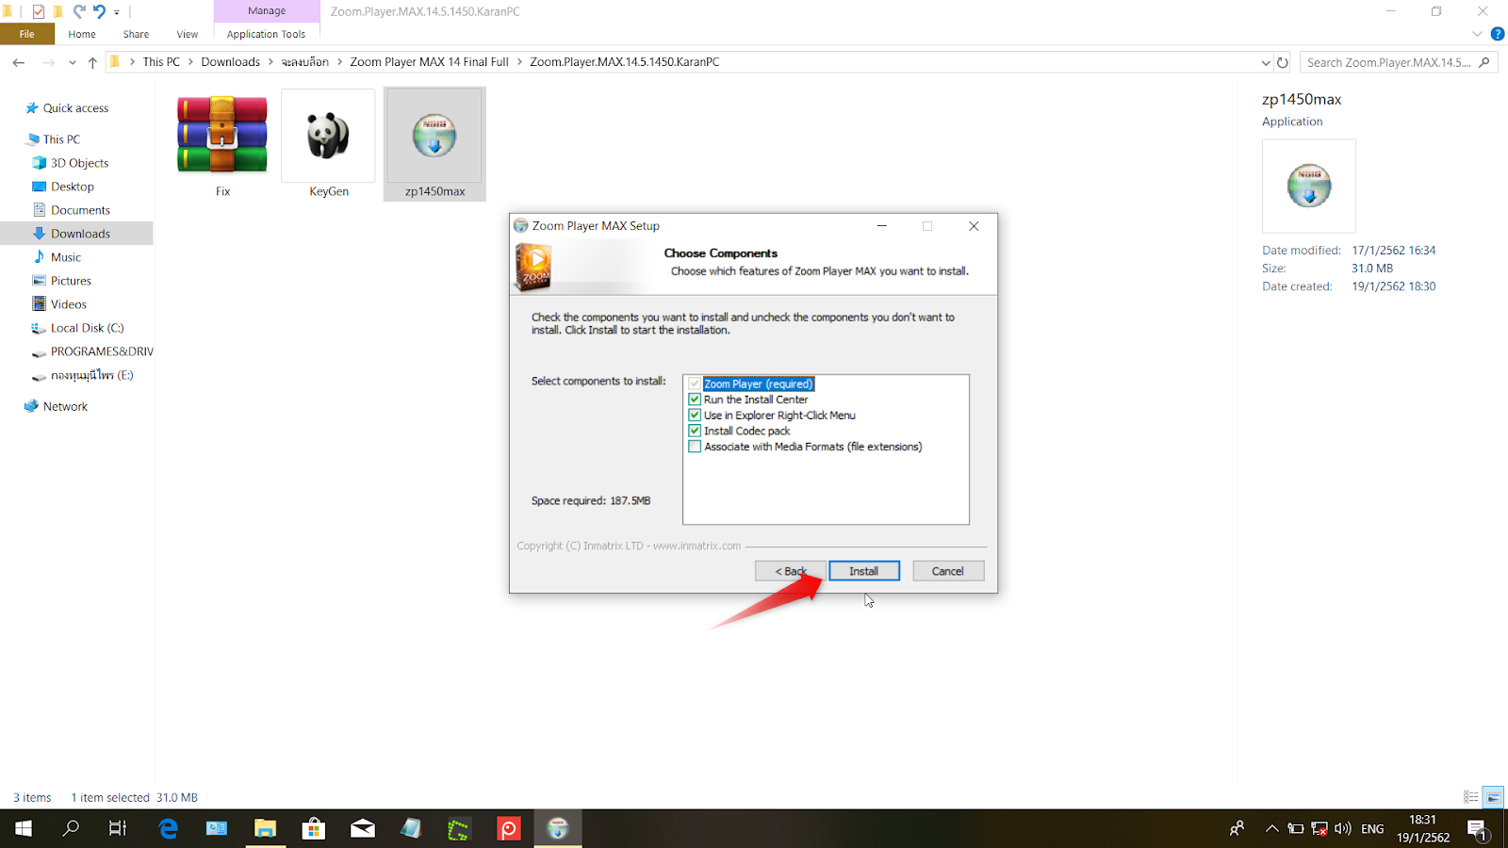Switch ENG input language indicator
The image size is (1508, 848).
(x=1372, y=829)
